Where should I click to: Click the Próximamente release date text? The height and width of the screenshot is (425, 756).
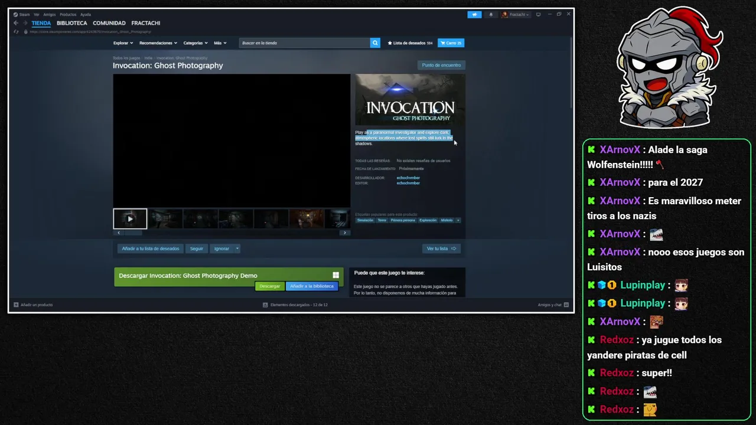(x=411, y=169)
